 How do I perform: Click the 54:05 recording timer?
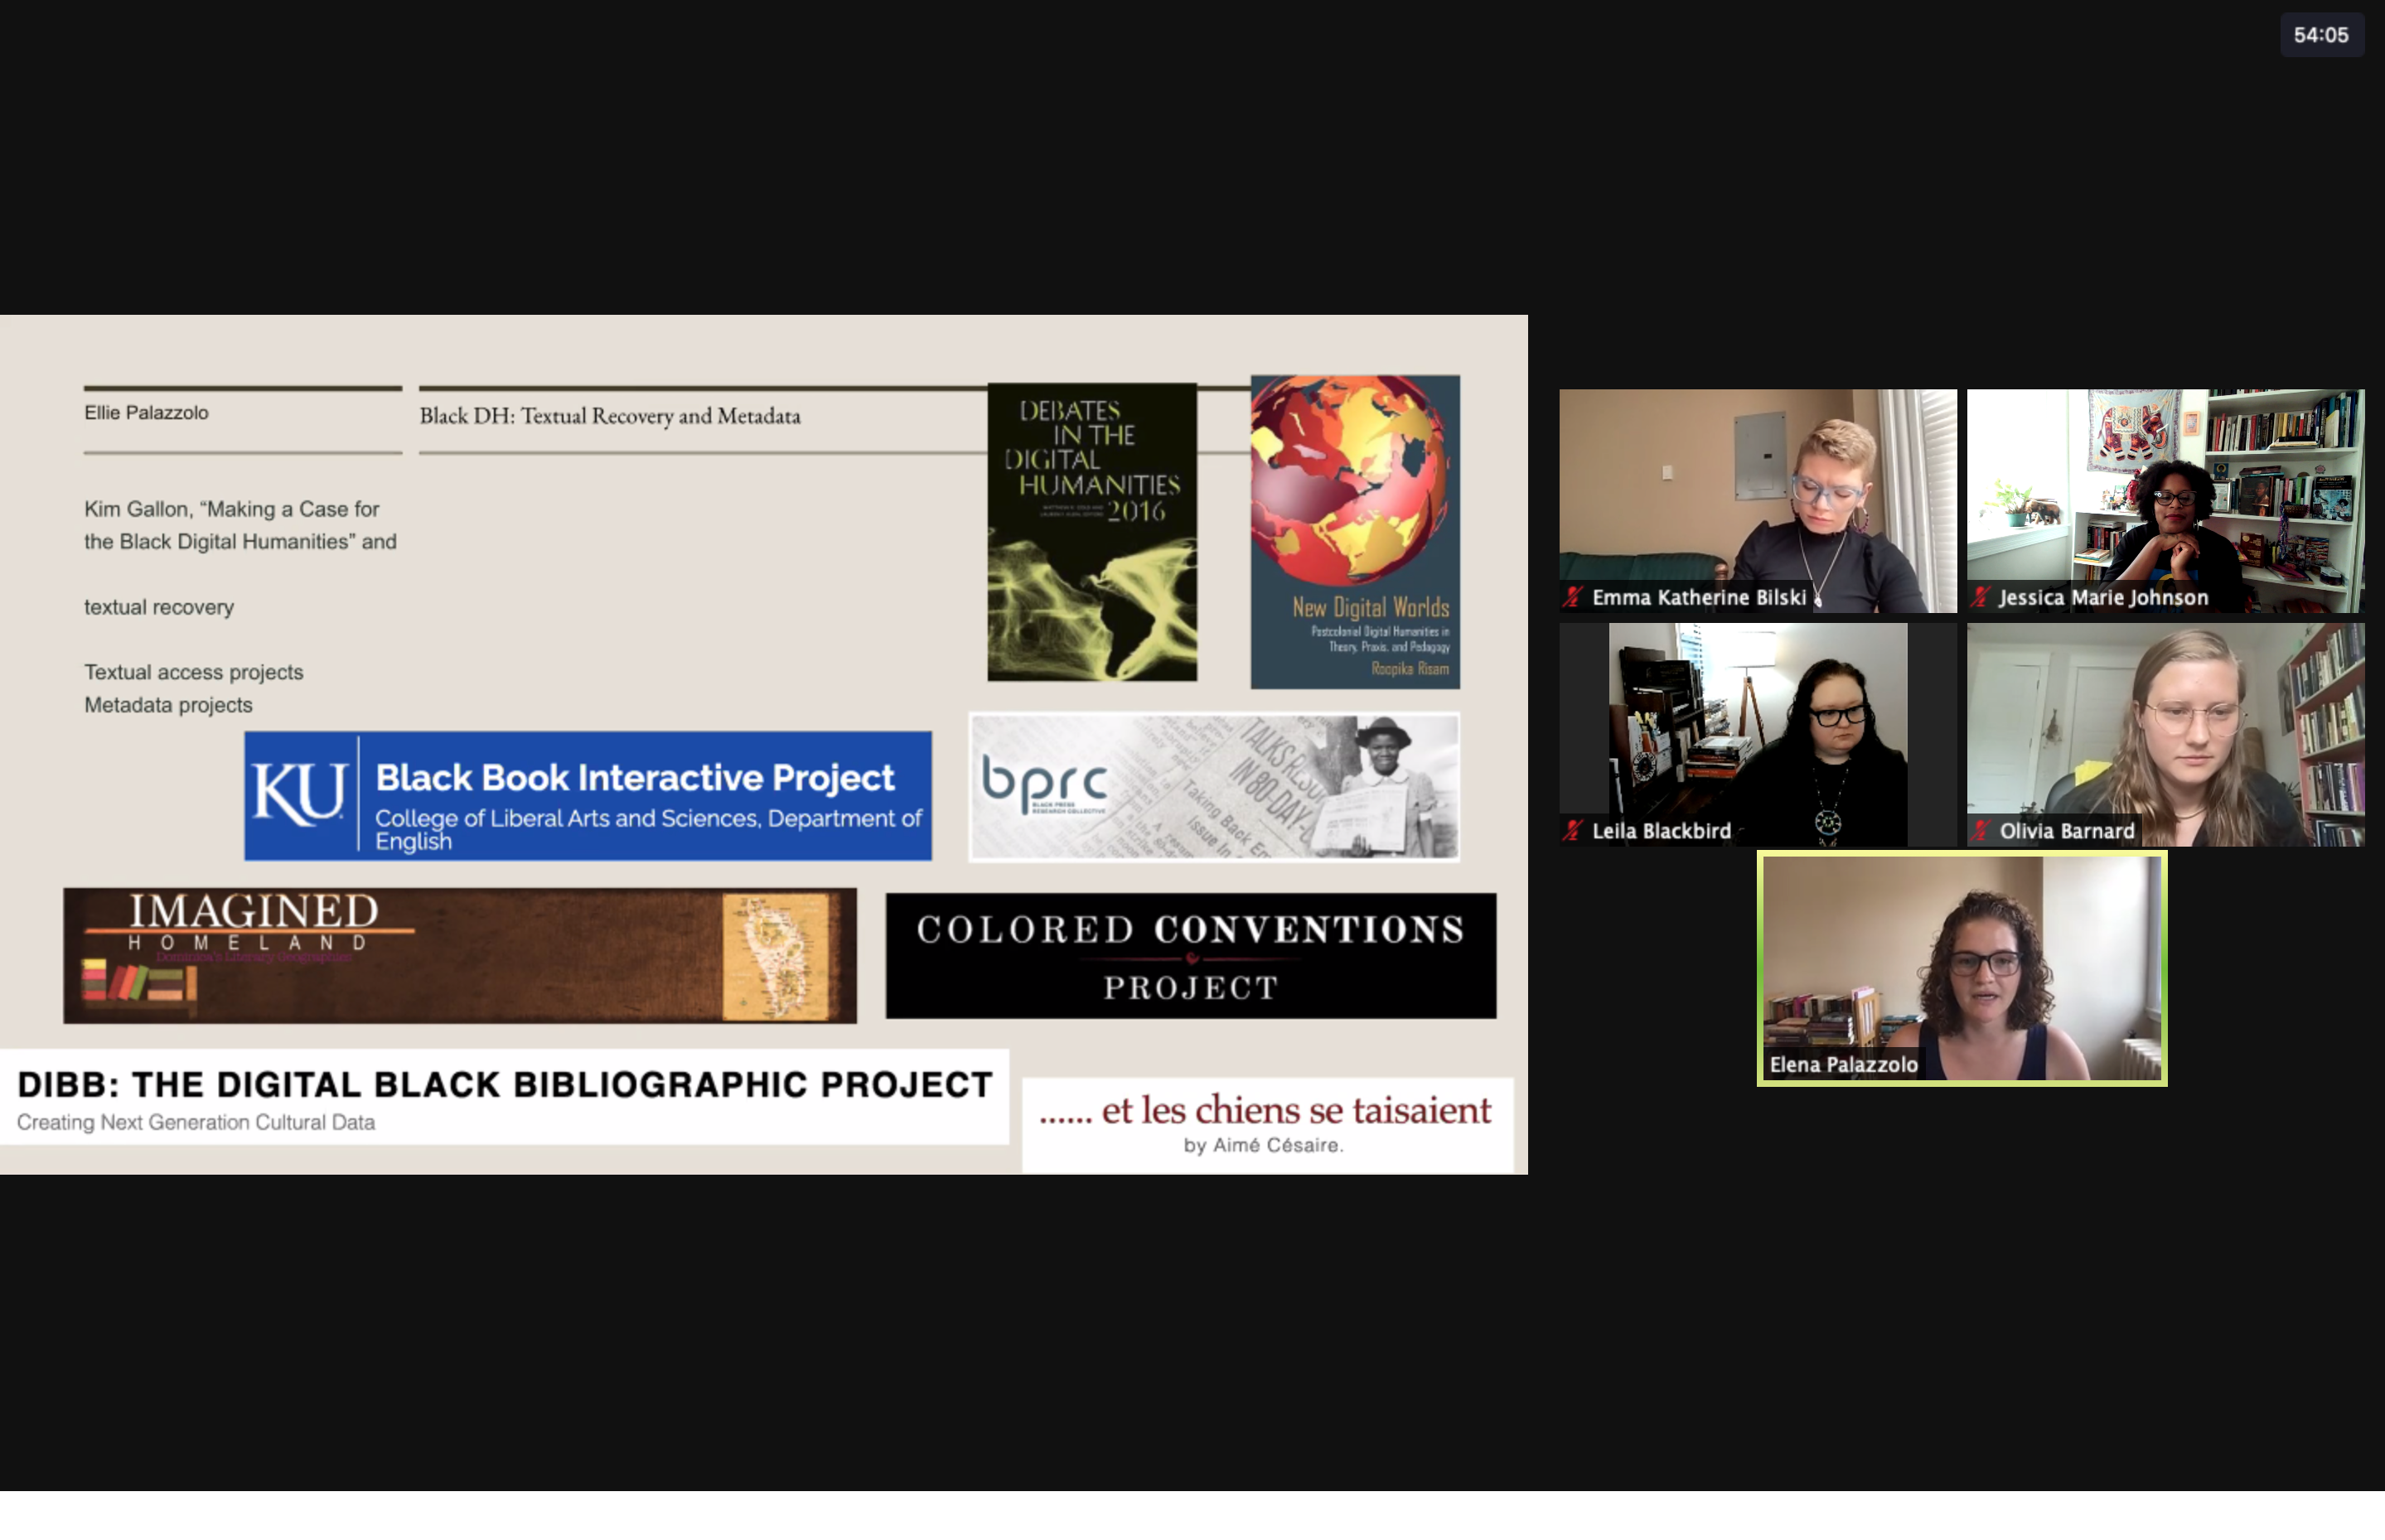pos(2321,35)
